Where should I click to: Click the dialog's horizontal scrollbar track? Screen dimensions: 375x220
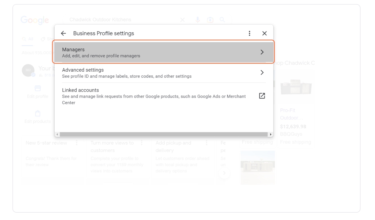[x=164, y=134]
